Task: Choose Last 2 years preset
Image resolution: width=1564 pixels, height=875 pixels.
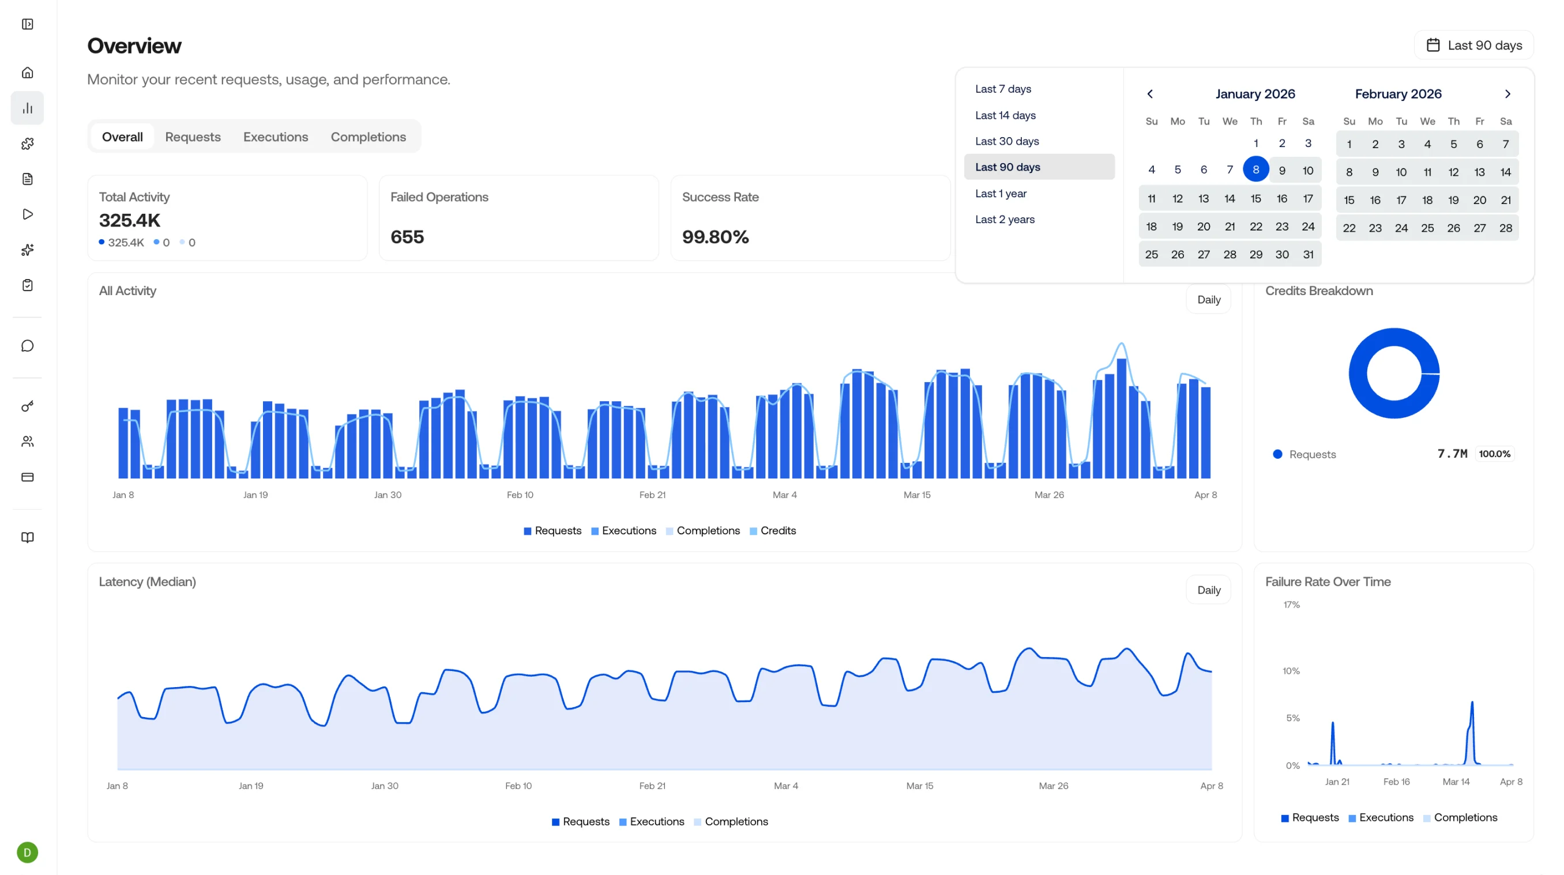Action: click(x=1039, y=220)
